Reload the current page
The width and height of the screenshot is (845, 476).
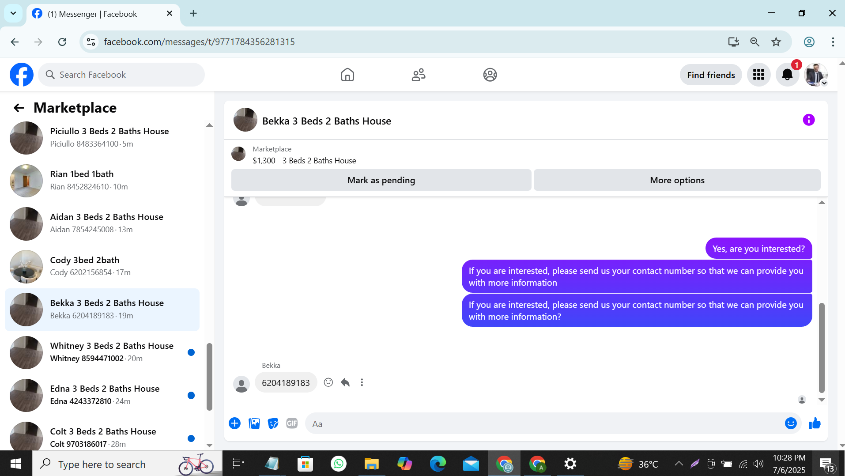pos(62,42)
